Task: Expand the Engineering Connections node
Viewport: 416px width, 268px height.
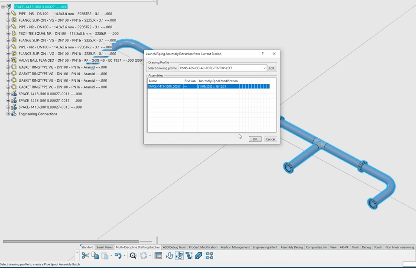Action: [8, 114]
